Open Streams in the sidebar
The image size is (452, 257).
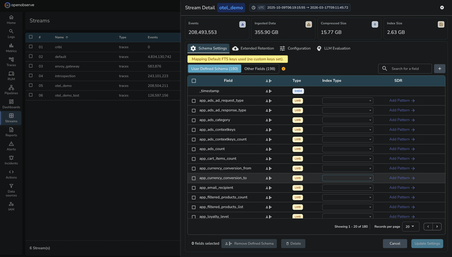pos(11,118)
